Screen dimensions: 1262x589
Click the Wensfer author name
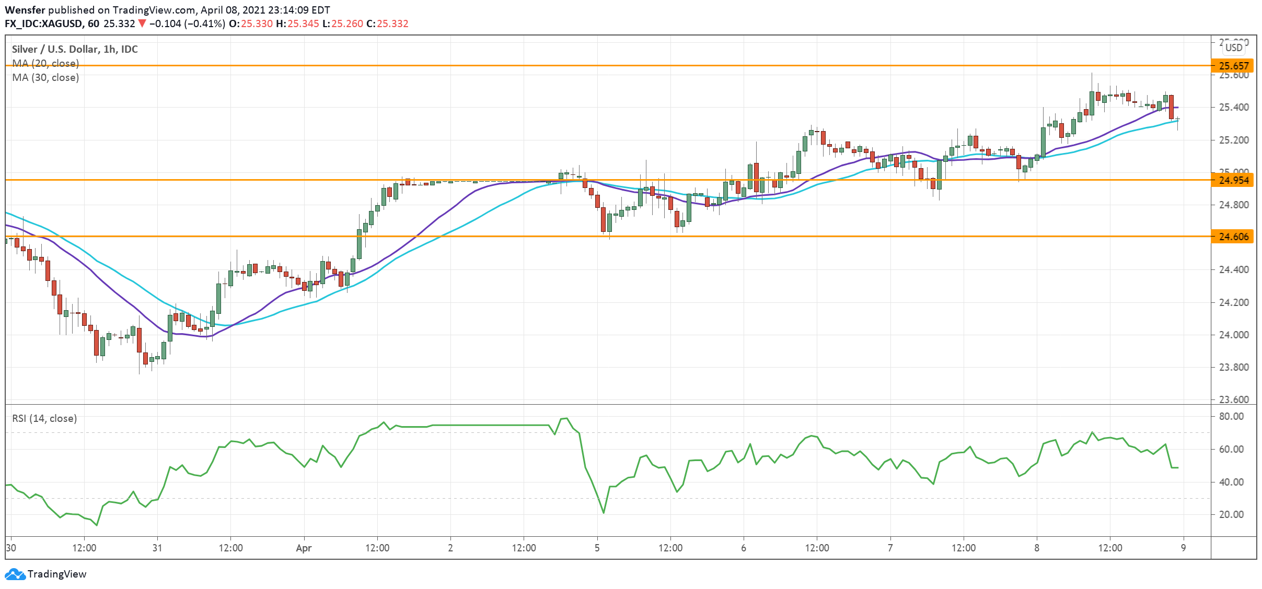(25, 9)
